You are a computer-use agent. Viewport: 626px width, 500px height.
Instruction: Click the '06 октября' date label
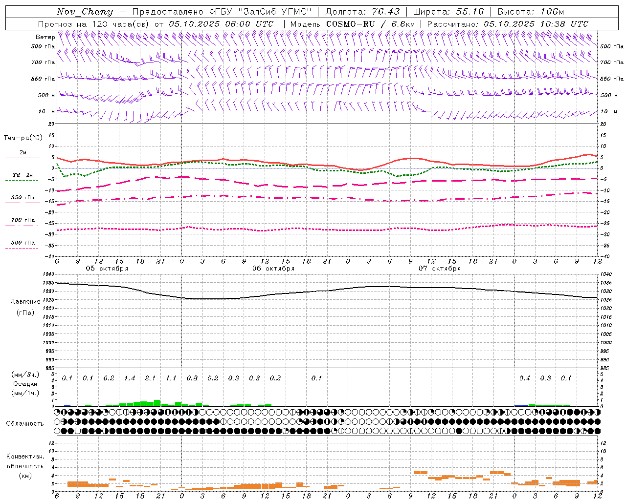(x=273, y=269)
